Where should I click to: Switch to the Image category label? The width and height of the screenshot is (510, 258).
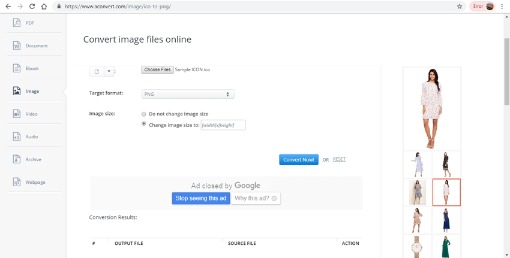tap(32, 92)
